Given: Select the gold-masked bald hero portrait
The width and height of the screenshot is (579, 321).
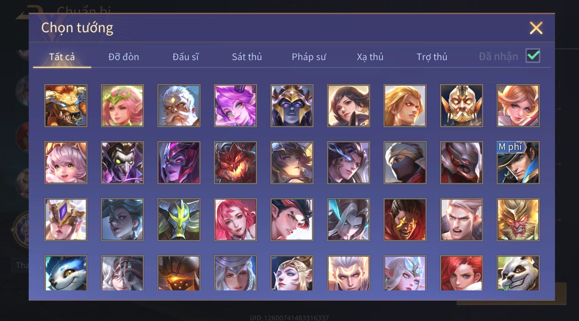Looking at the screenshot, I should (x=461, y=106).
